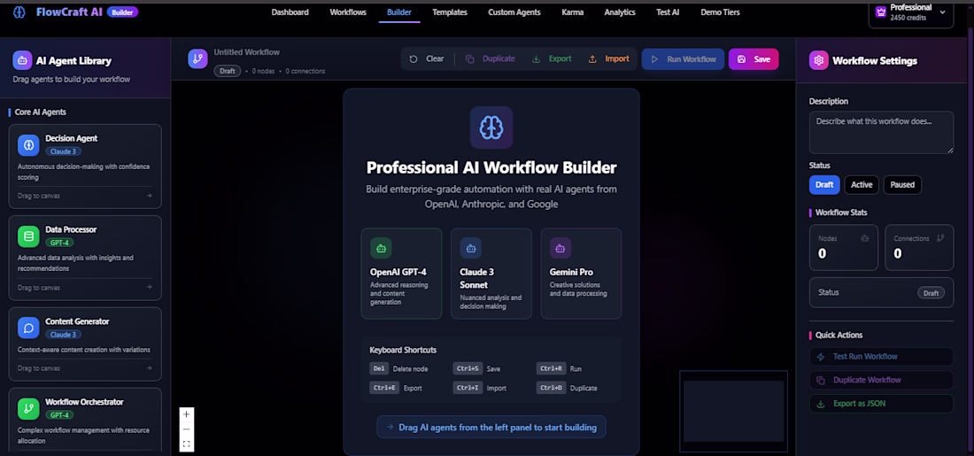Screen dimensions: 974x456
Task: Click the Builder badge beside FlowCraft AI
Action: (122, 12)
